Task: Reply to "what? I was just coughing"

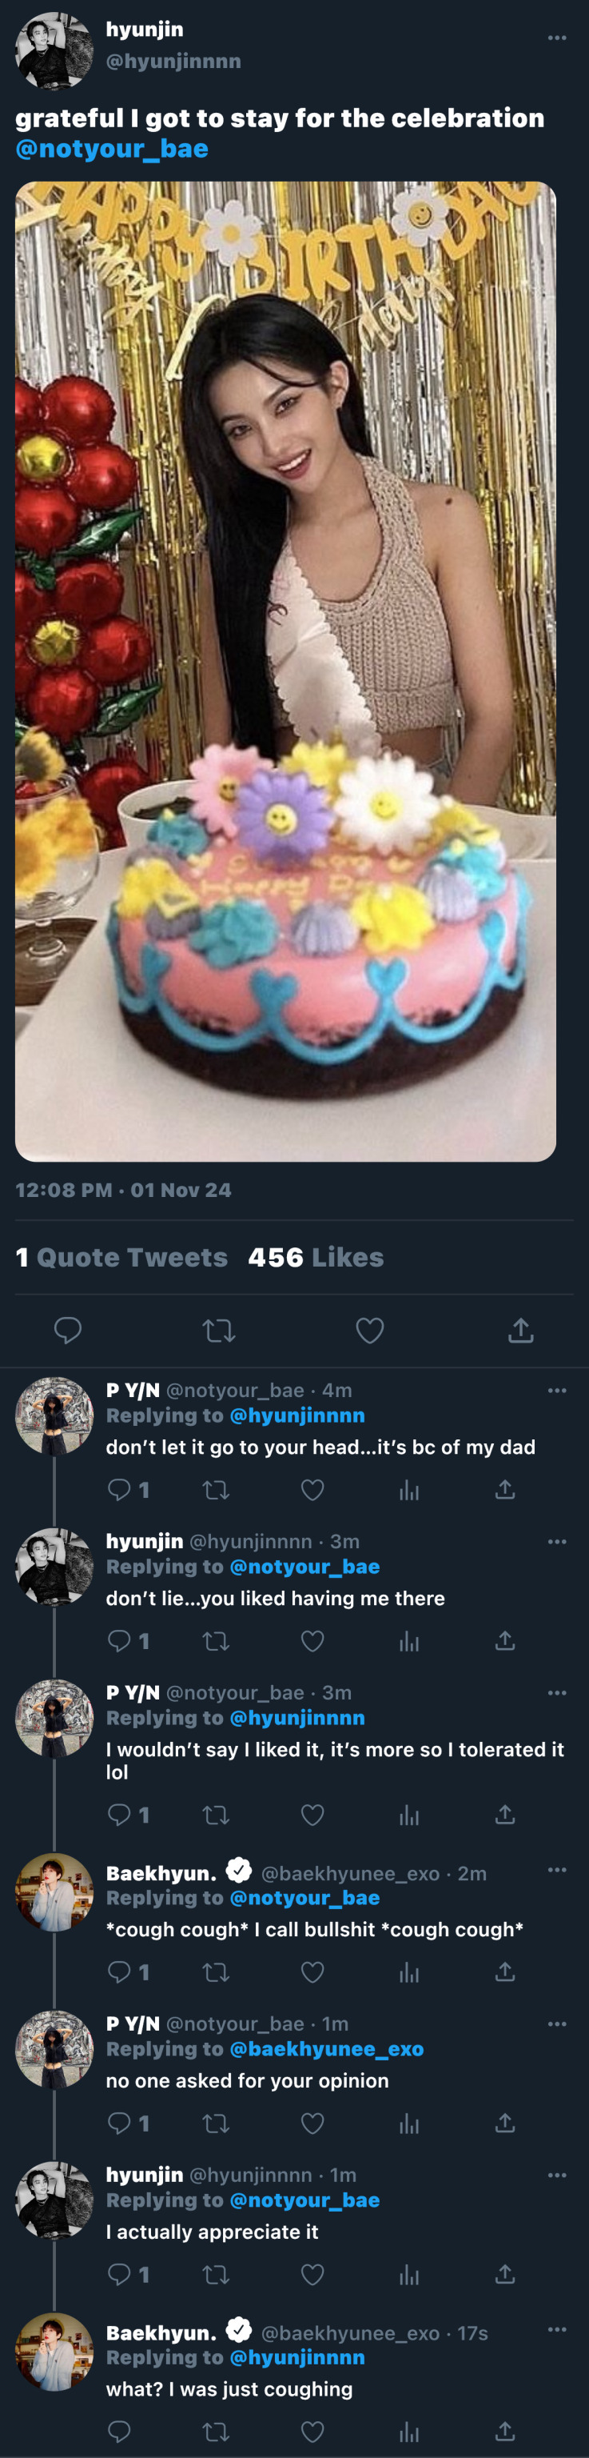Action: pyautogui.click(x=119, y=2432)
